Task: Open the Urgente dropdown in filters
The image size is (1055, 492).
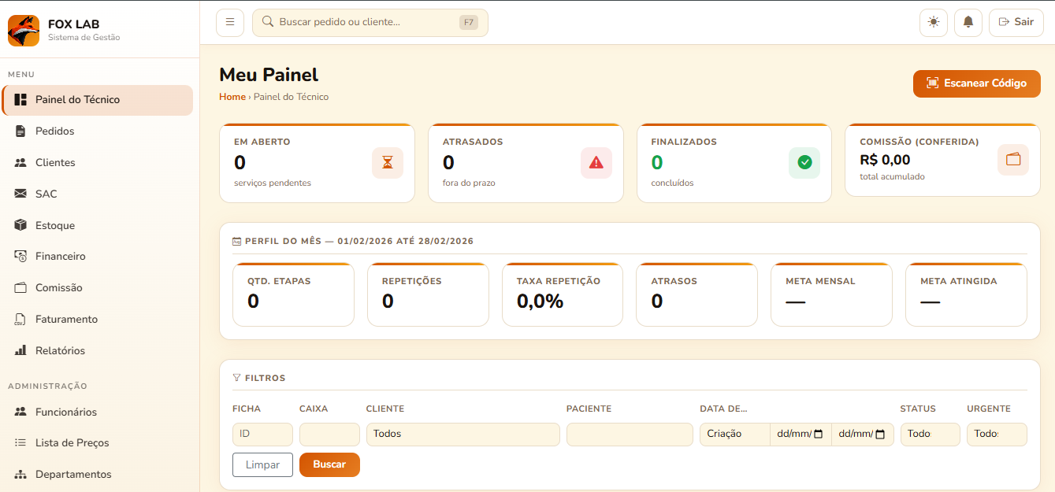Action: [996, 435]
